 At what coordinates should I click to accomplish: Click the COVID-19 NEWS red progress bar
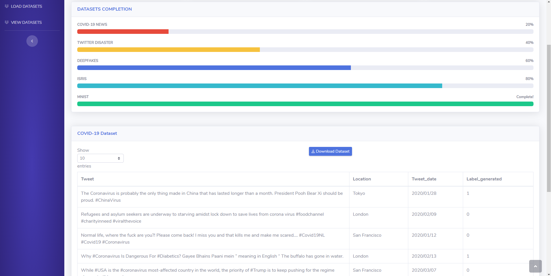[123, 32]
